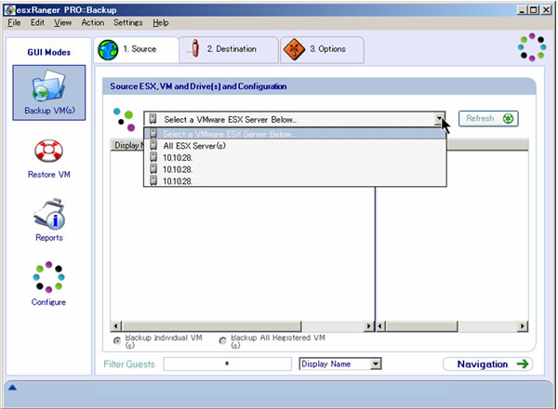
Task: Choose the first 10.10.28. server entry
Action: [295, 157]
